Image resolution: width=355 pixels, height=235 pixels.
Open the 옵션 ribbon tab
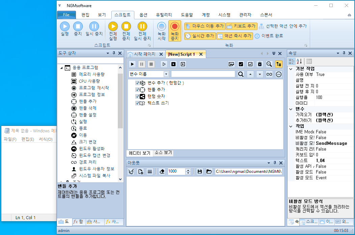pyautogui.click(x=143, y=15)
